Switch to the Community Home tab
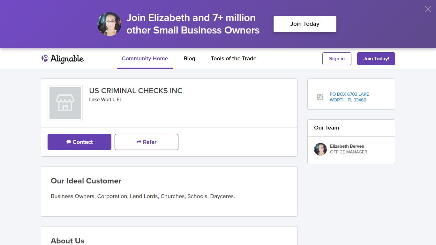436x245 pixels. [x=145, y=59]
